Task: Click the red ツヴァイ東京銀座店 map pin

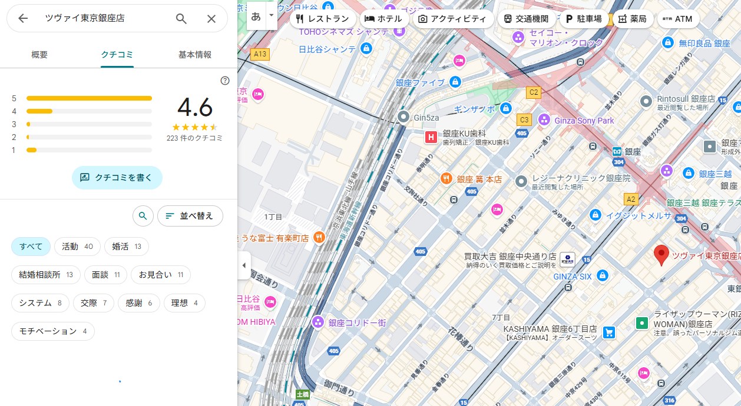Action: point(661,255)
